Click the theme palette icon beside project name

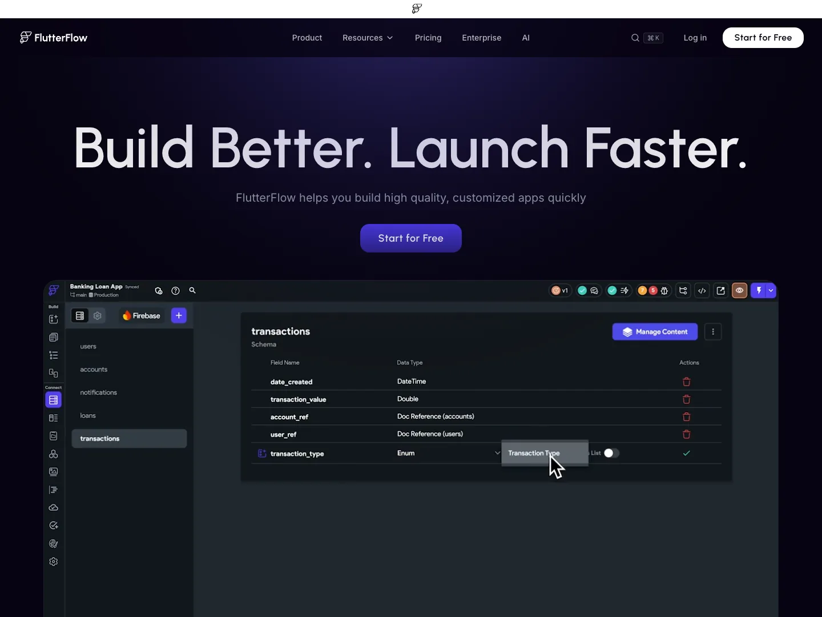[159, 291]
